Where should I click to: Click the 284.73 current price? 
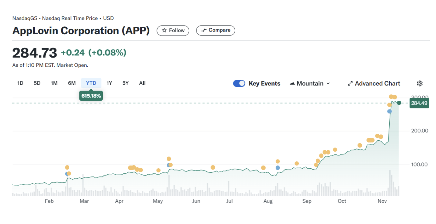click(x=35, y=53)
